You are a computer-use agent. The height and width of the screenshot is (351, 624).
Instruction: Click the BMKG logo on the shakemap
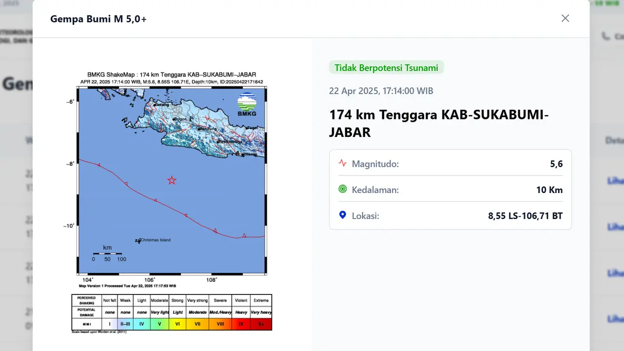[247, 104]
